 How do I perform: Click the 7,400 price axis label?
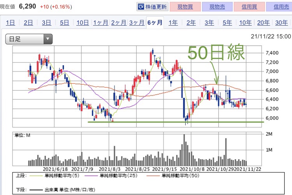coord(272,53)
